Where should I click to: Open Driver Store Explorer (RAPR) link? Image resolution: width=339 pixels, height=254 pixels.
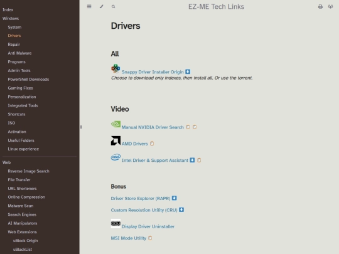tap(141, 198)
